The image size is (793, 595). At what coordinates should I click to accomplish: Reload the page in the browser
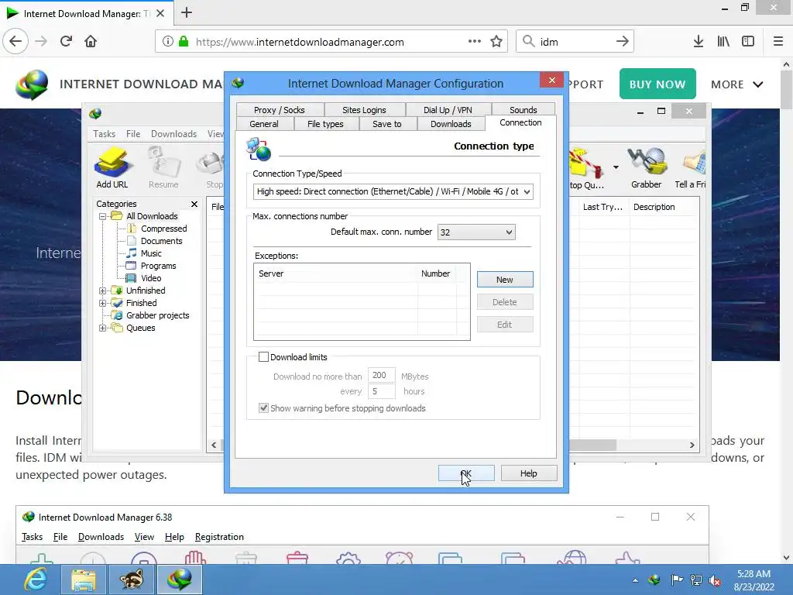66,41
